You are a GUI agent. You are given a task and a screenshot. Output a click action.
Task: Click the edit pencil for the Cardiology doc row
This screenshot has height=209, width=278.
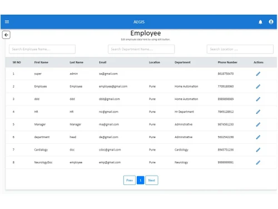pos(258,150)
